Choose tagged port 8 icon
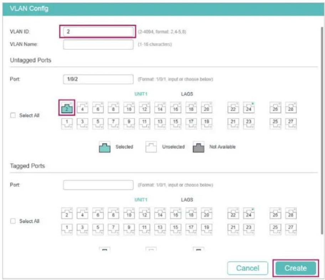The height and width of the screenshot is (280, 325). coord(113,213)
